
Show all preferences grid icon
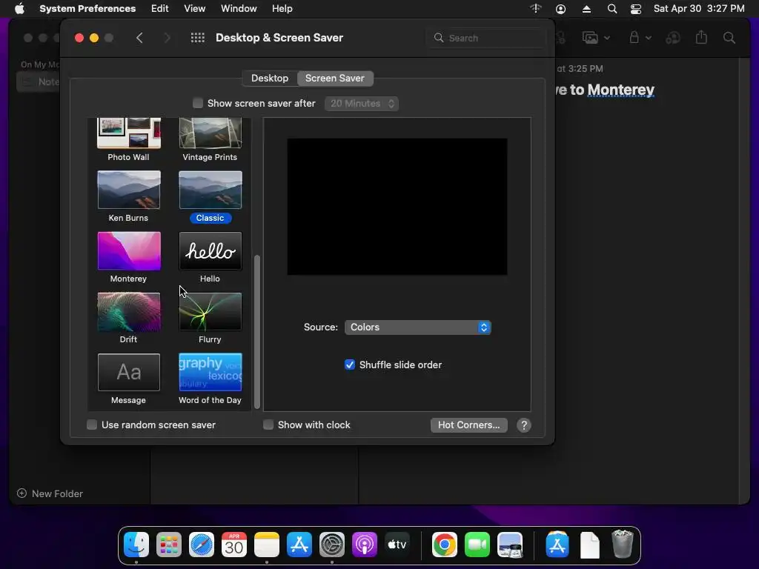[197, 38]
